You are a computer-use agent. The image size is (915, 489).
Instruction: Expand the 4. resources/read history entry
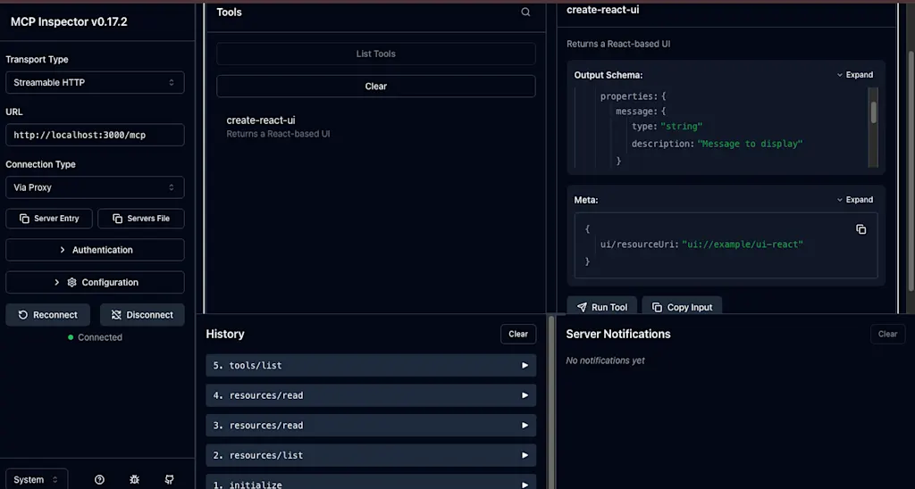371,395
